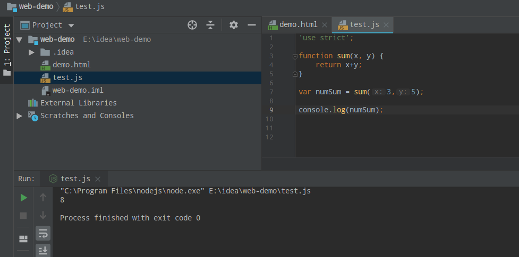
Task: Switch to the demo.html editor tab
Action: pyautogui.click(x=298, y=24)
